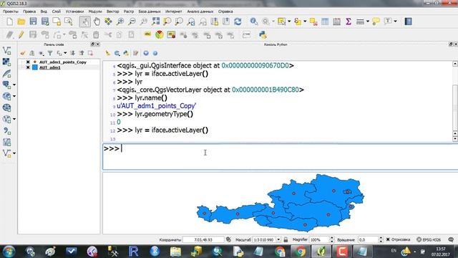Open Windows Start menu
Image resolution: width=458 pixels, height=258 pixels.
9,252
